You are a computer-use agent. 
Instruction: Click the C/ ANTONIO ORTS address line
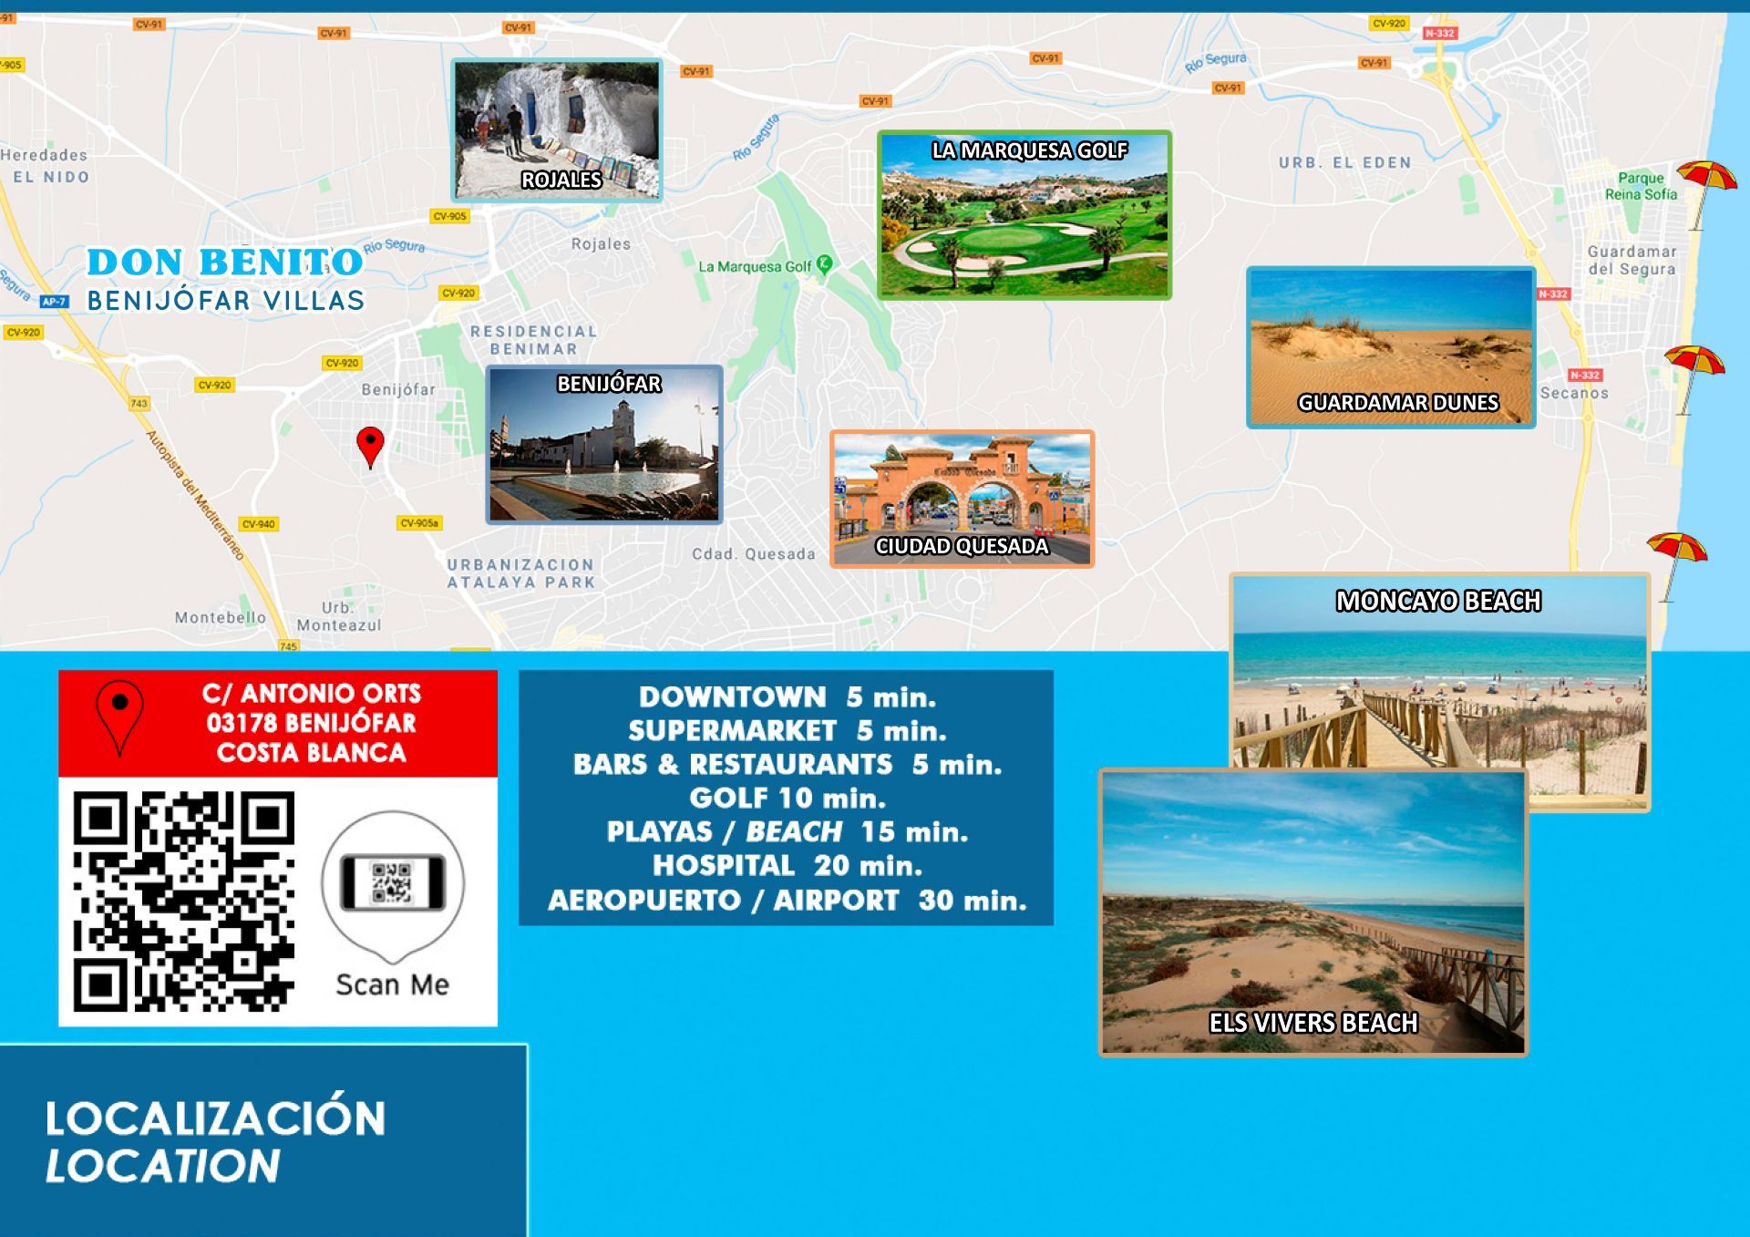(x=312, y=694)
